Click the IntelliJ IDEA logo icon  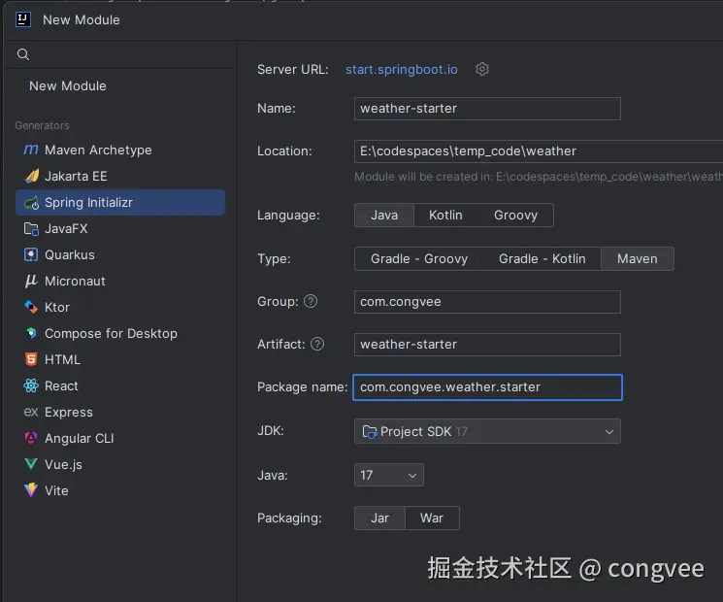pyautogui.click(x=23, y=19)
